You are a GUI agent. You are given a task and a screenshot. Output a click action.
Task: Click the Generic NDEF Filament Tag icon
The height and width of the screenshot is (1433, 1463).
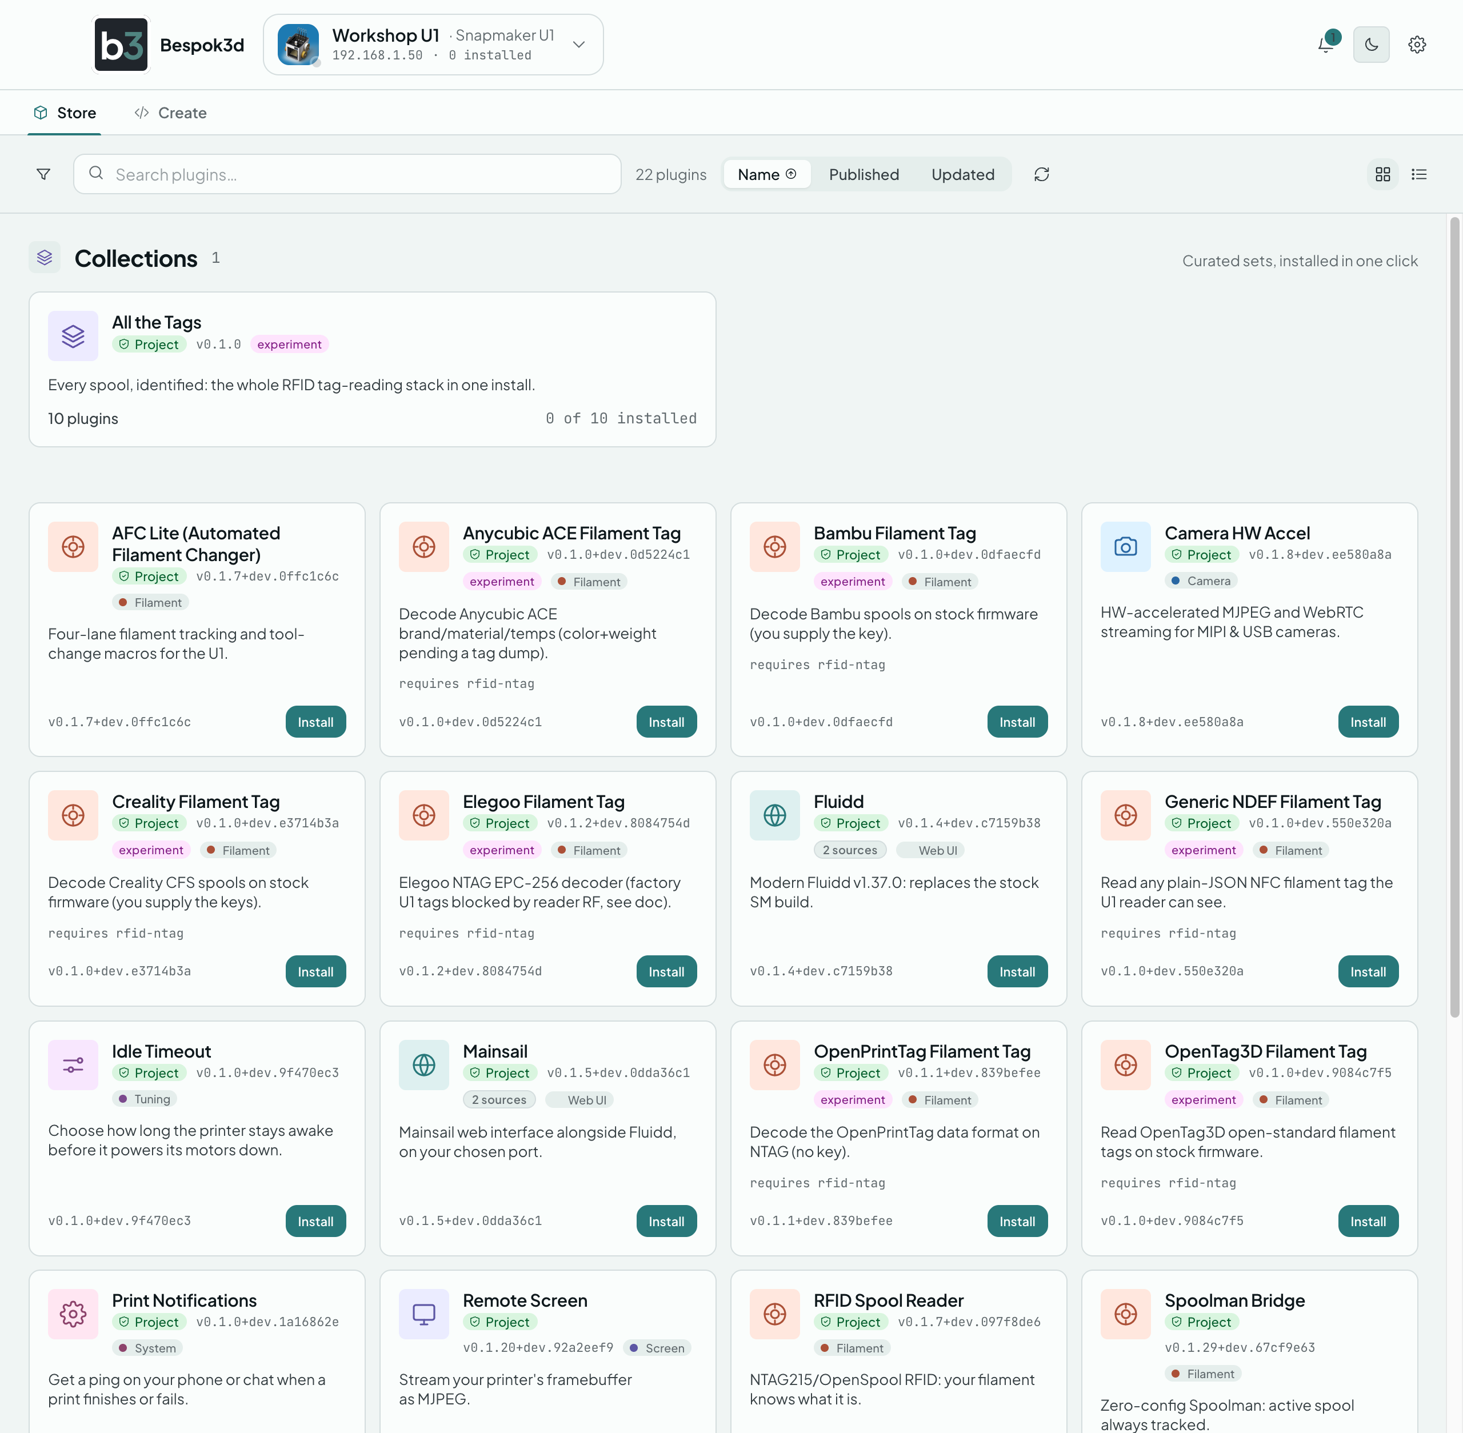[1126, 815]
